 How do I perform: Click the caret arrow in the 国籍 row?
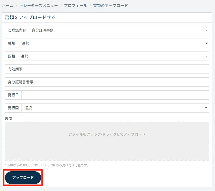point(206,56)
